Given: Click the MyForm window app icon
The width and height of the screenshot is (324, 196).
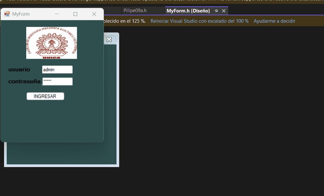Looking at the screenshot, I should tap(7, 14).
